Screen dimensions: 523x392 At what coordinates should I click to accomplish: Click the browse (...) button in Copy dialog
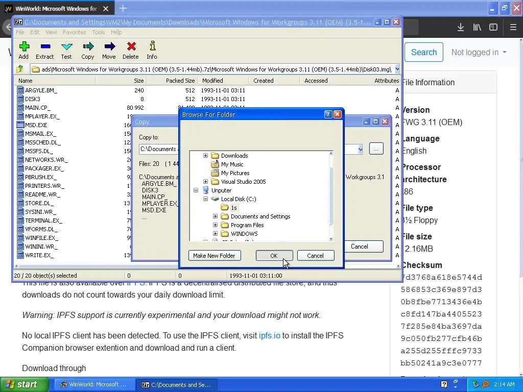click(x=376, y=149)
